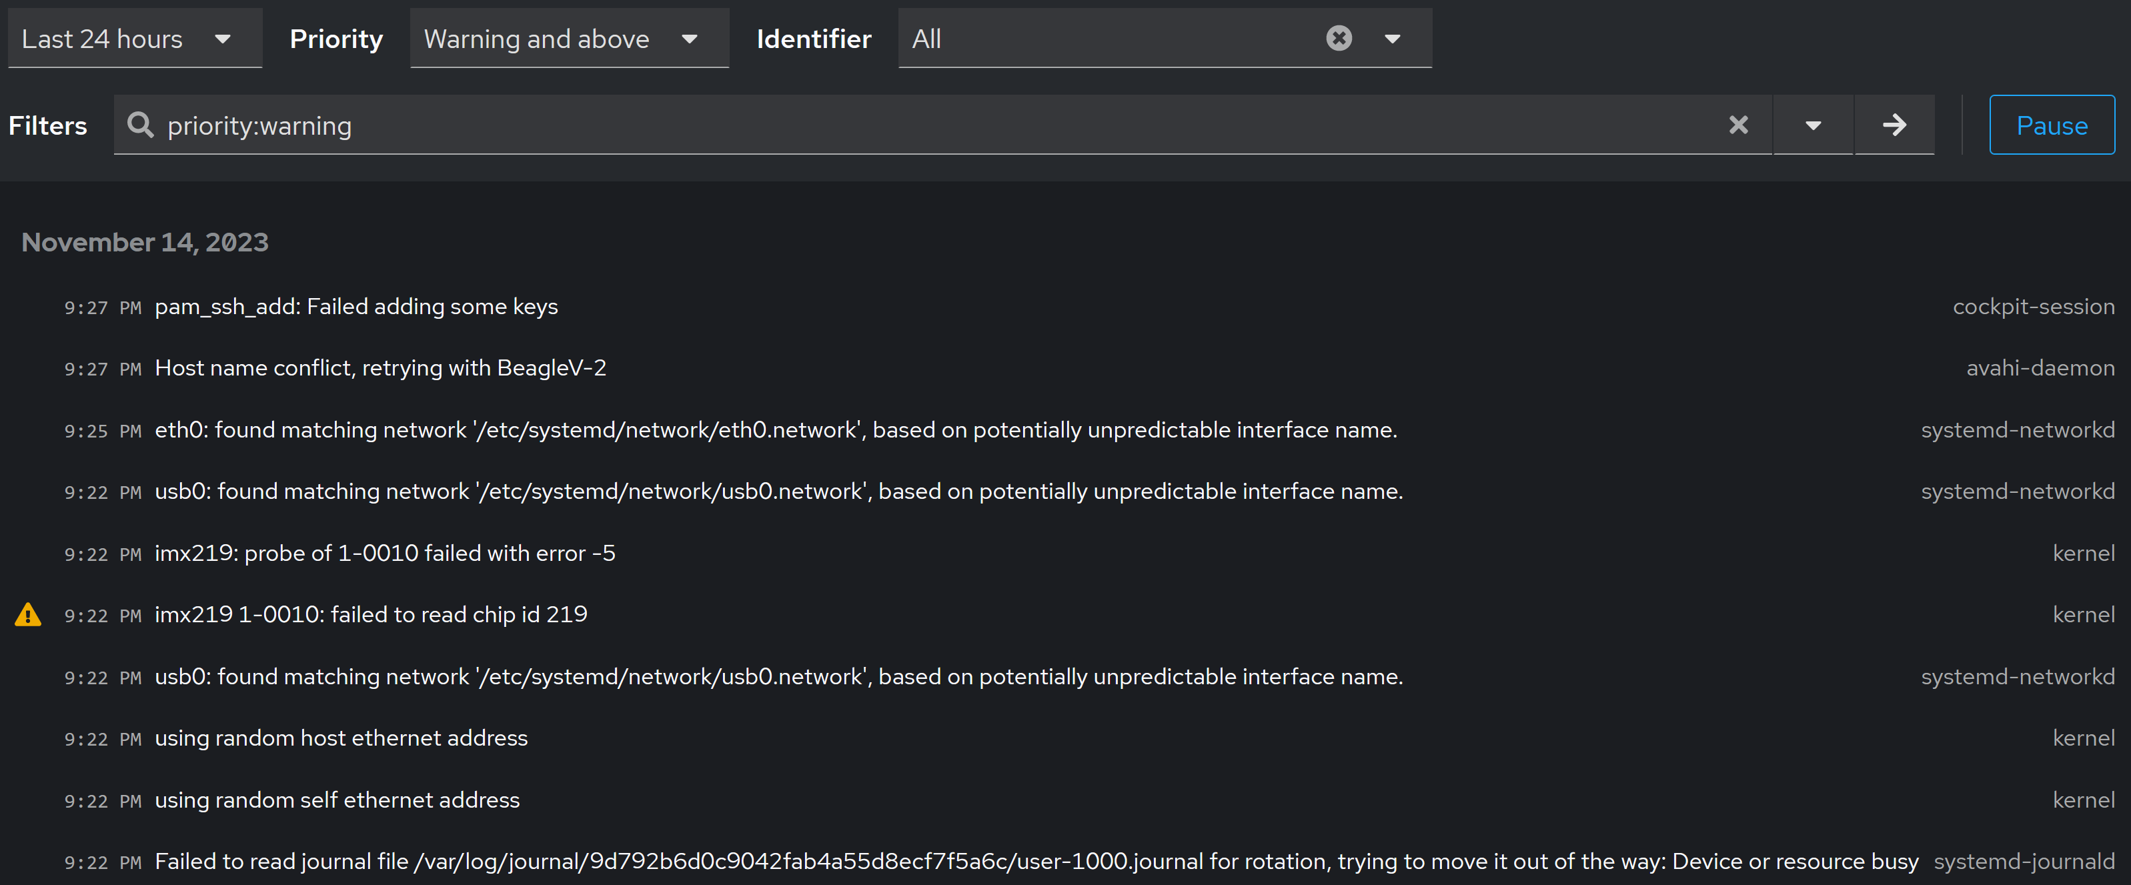Open the Failed to read journal file entry
Image resolution: width=2131 pixels, height=885 pixels.
tap(1066, 861)
